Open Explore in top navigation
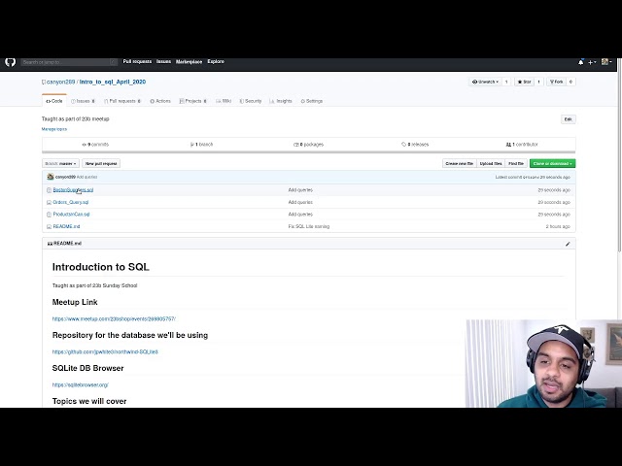This screenshot has width=622, height=466. coord(216,61)
